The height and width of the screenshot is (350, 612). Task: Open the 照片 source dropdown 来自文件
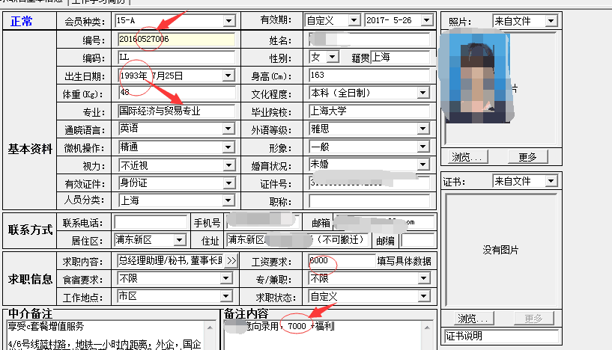tap(551, 21)
